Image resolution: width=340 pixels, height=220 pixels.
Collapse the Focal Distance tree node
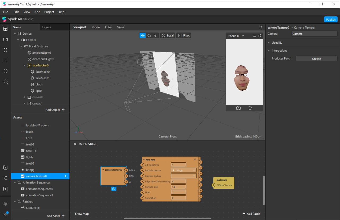[x=21, y=46]
